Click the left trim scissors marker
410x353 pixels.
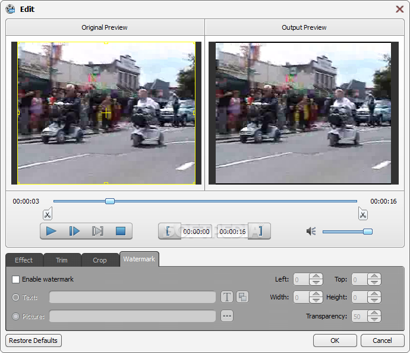[x=48, y=214]
